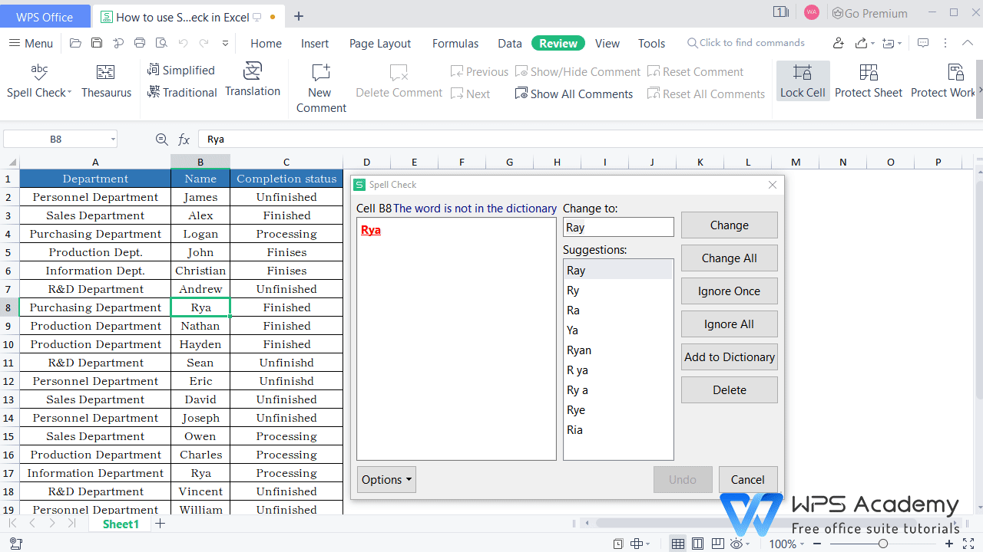Open the Spell Check dropdown arrow
Screen dimensions: 983x552
(x=68, y=93)
